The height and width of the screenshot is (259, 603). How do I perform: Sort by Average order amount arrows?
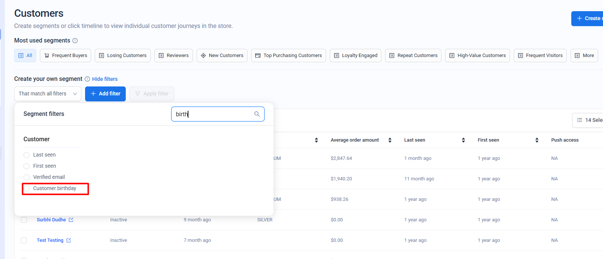pos(390,140)
